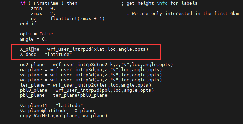Click the X_plane variable at cursor

click(x=29, y=49)
